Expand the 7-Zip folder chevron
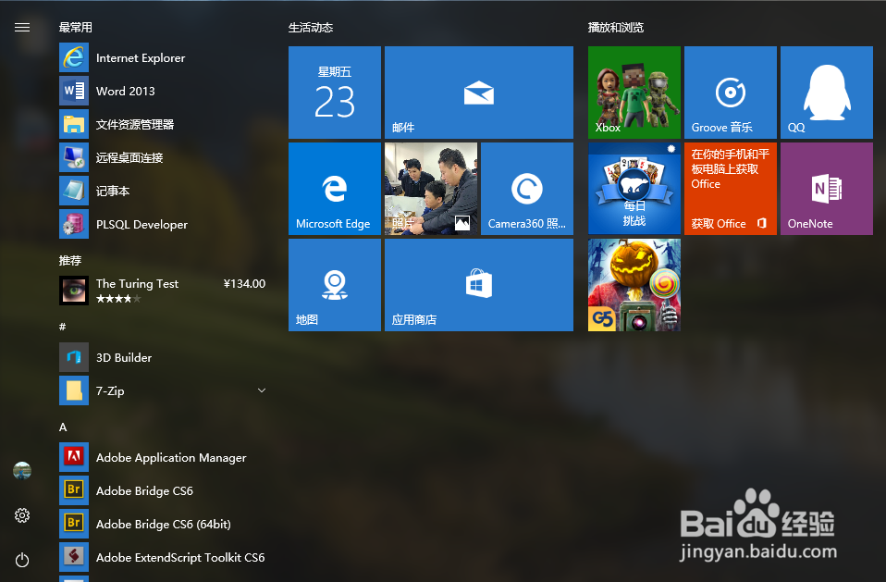The height and width of the screenshot is (582, 886). point(262,390)
